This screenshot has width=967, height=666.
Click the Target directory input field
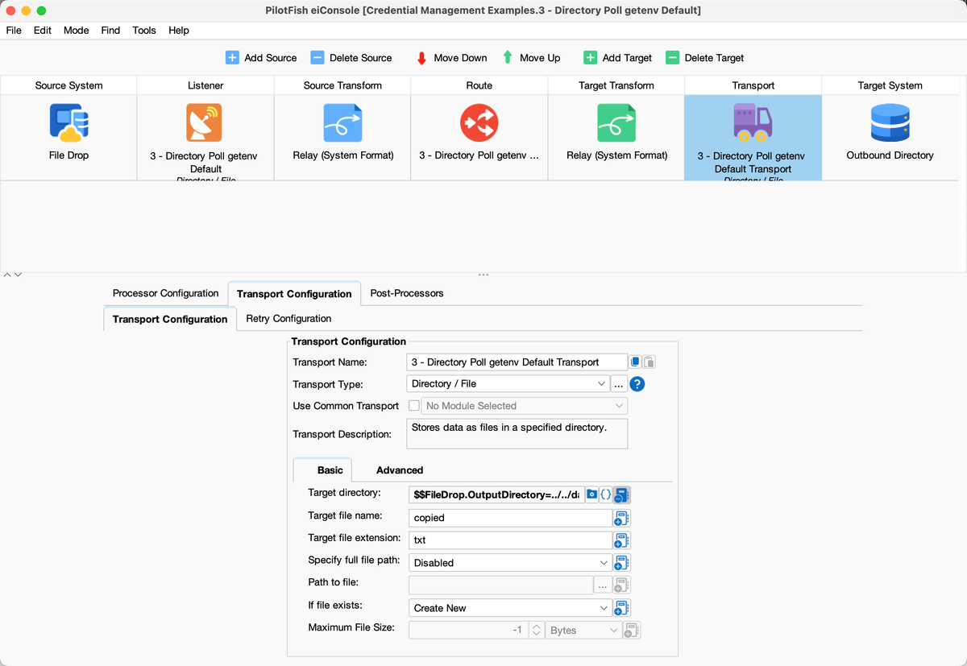pyautogui.click(x=497, y=494)
